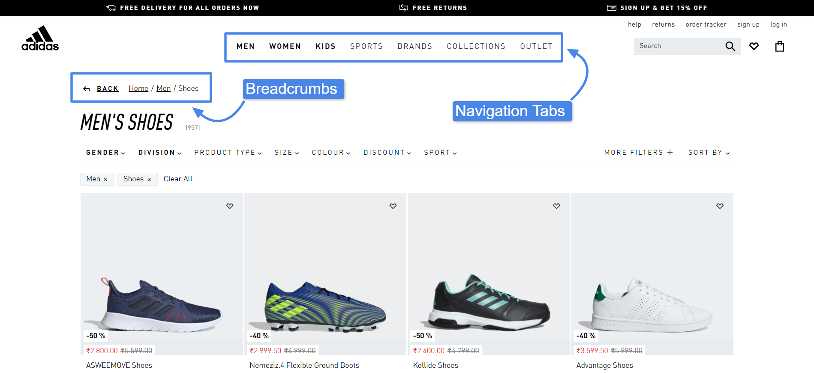Add ASWEEMOVE Shoes to wishlist
The height and width of the screenshot is (373, 814).
(230, 206)
